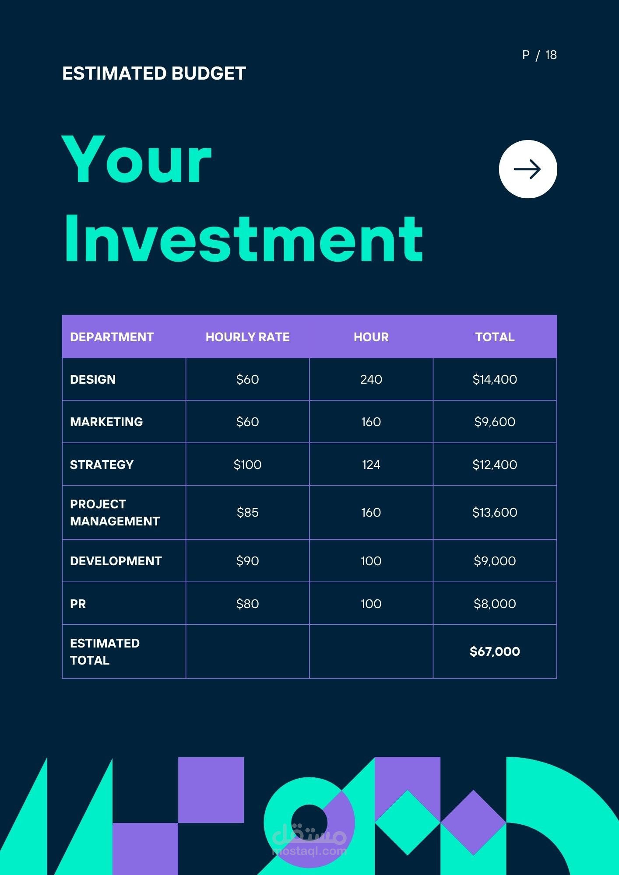Click the white circular arrow button

point(528,169)
